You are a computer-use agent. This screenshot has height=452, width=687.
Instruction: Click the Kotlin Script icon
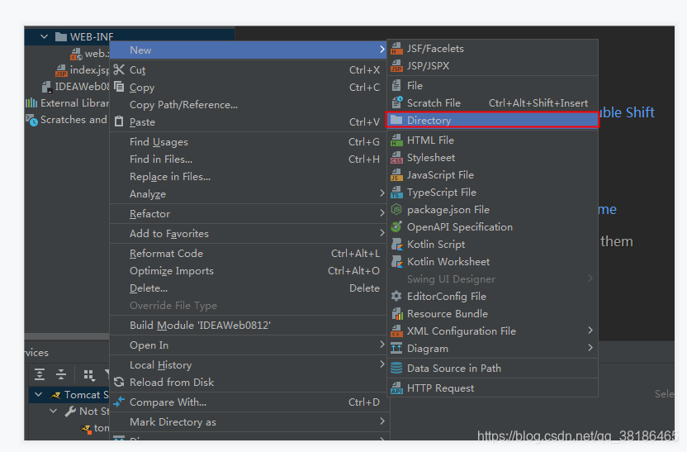click(396, 245)
